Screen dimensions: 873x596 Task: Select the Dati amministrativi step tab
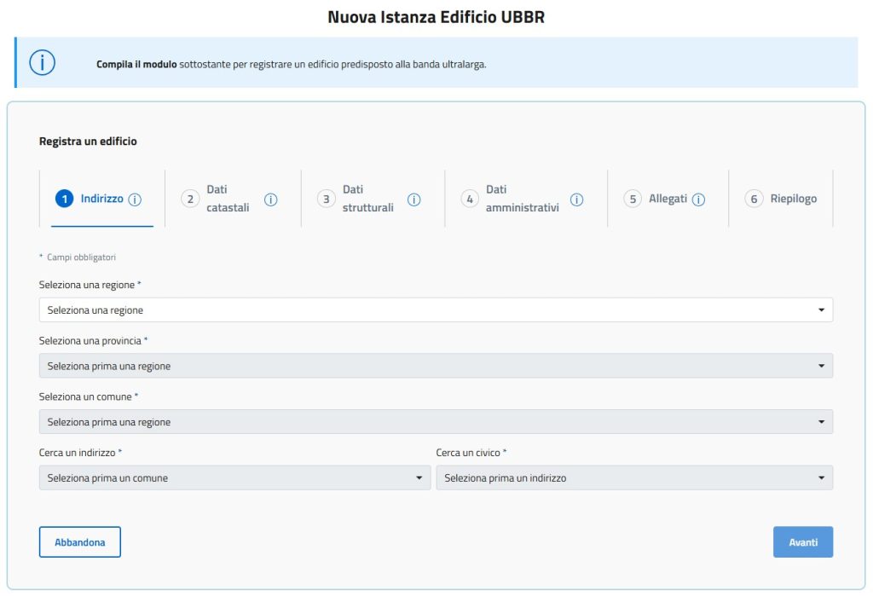pyautogui.click(x=521, y=199)
